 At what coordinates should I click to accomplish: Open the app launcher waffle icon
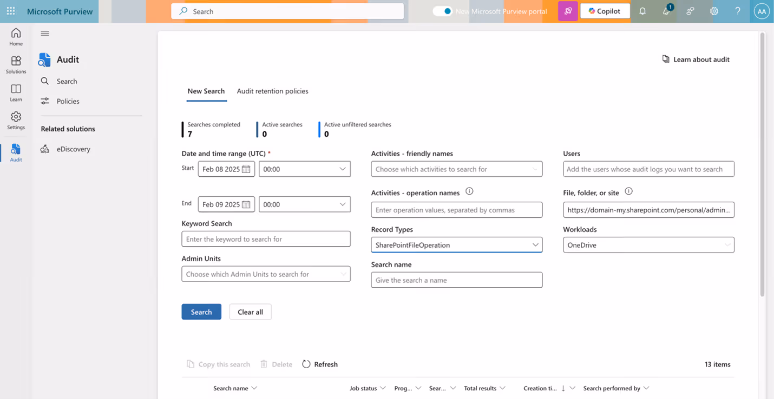tap(11, 11)
